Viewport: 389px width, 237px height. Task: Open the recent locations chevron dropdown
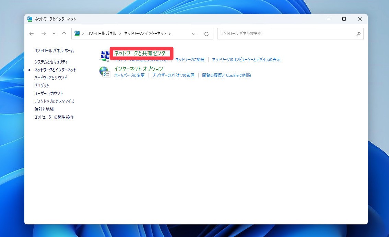(54, 34)
